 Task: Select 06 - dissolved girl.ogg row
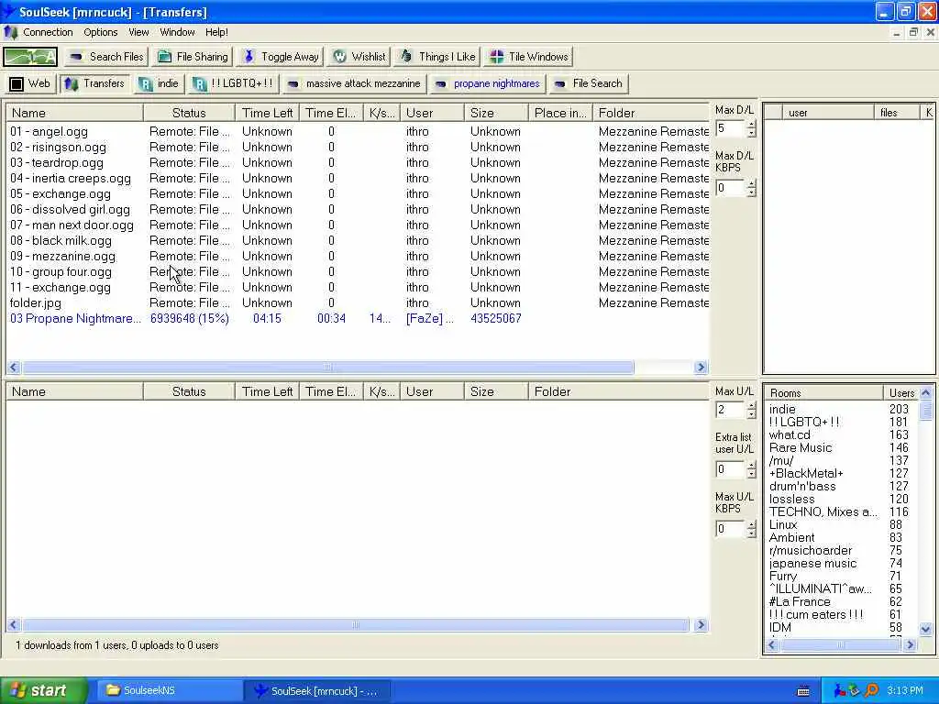click(x=358, y=210)
